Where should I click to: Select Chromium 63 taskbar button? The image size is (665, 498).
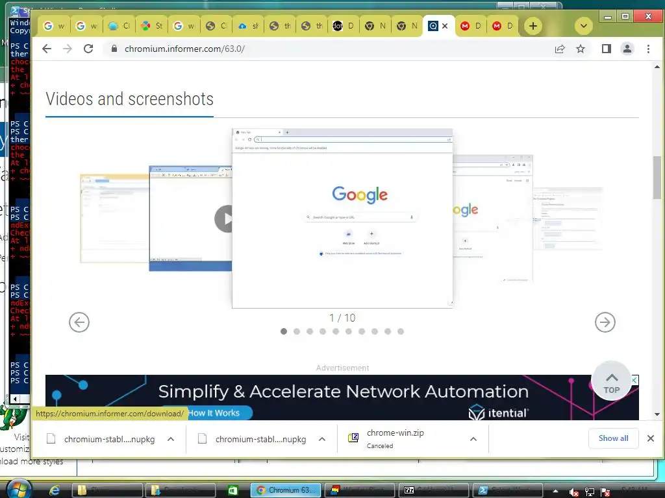[x=286, y=490]
